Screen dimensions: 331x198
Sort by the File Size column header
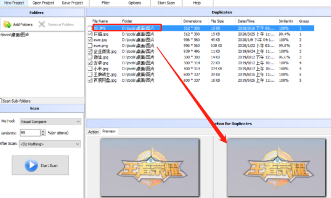click(217, 21)
